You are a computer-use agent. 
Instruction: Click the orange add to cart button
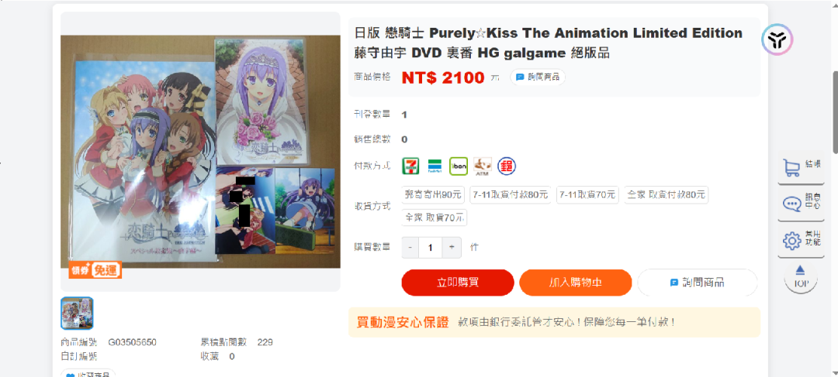[x=575, y=283]
